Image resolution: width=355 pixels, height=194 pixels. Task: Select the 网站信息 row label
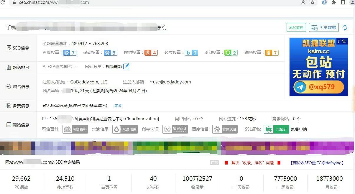(18, 125)
